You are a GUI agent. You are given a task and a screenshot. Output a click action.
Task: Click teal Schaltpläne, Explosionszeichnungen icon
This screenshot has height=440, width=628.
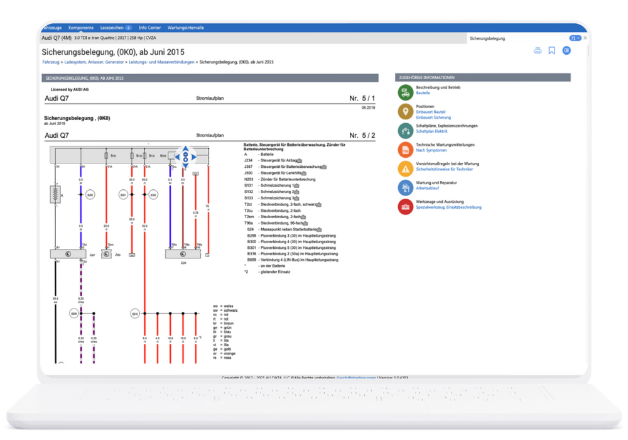coord(405,131)
